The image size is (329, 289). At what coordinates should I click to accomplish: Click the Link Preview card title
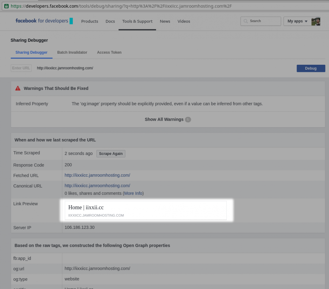pos(86,207)
